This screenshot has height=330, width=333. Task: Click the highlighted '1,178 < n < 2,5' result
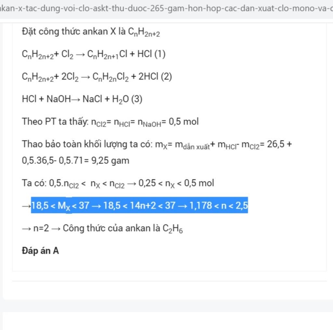point(219,205)
